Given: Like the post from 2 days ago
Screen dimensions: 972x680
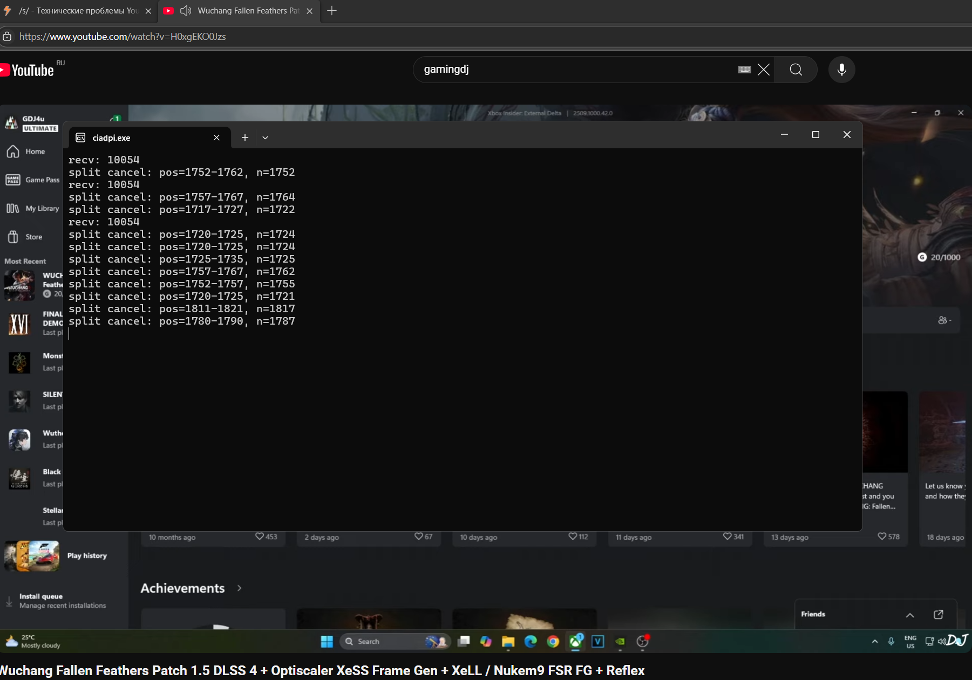Looking at the screenshot, I should [x=419, y=536].
